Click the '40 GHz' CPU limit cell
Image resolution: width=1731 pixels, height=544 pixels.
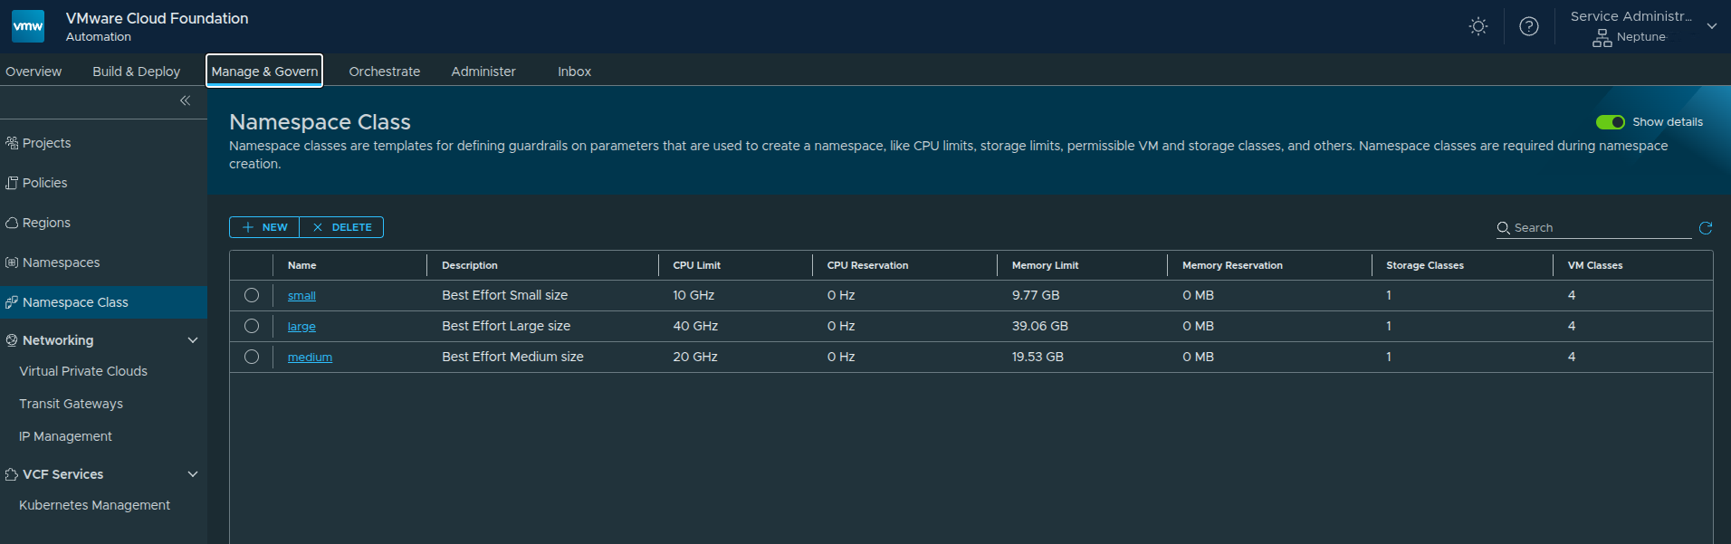pyautogui.click(x=695, y=326)
